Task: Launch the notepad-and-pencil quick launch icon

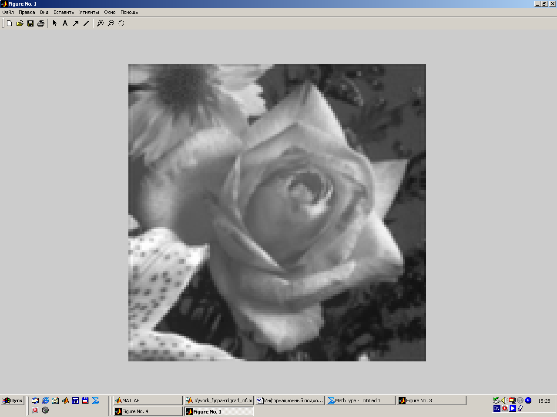Action: coord(55,400)
